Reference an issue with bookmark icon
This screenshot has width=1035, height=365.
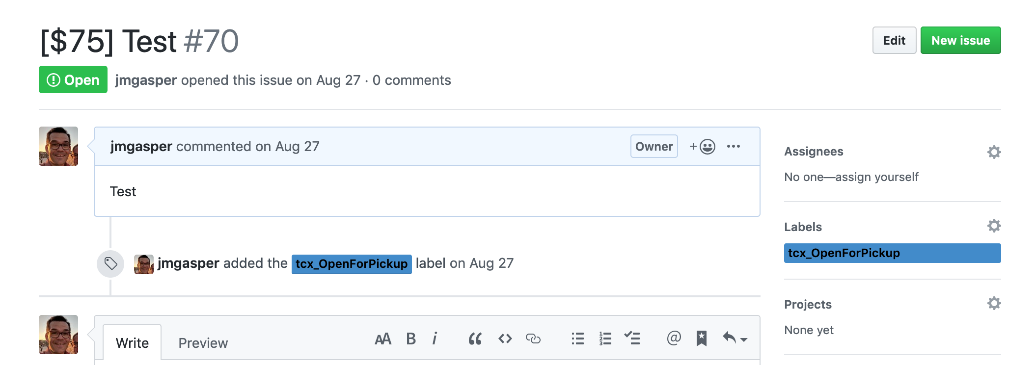coord(702,339)
